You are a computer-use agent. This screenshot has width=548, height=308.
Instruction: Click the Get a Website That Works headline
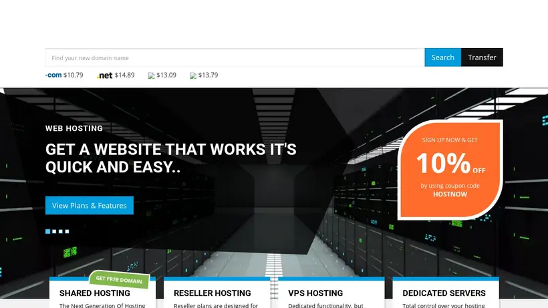(x=171, y=158)
